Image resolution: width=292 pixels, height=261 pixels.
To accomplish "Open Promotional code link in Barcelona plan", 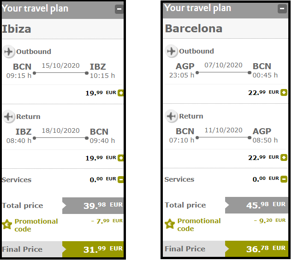I will pyautogui.click(x=199, y=225).
